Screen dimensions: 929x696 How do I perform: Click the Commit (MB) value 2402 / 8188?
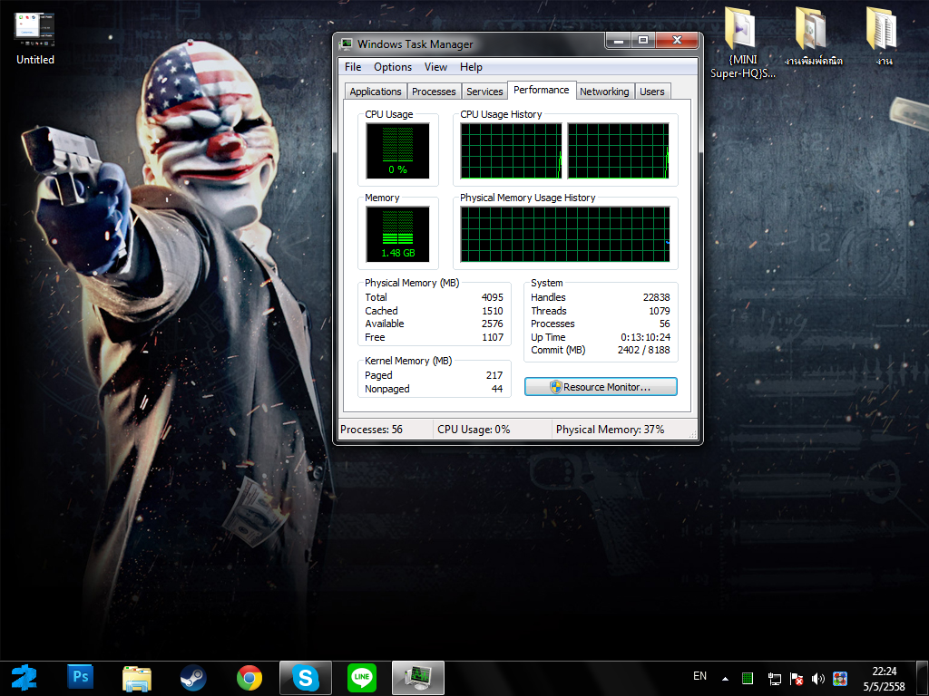[x=644, y=351]
